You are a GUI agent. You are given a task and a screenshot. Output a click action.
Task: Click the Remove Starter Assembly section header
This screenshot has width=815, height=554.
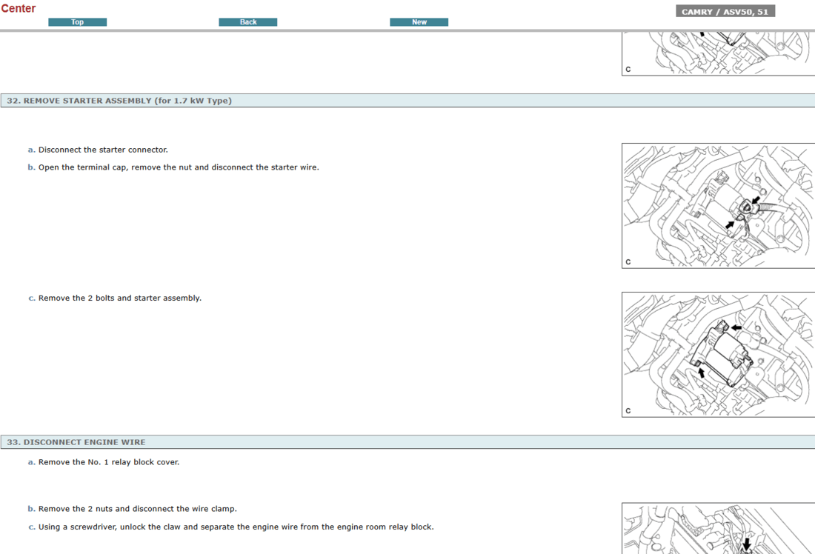click(119, 101)
